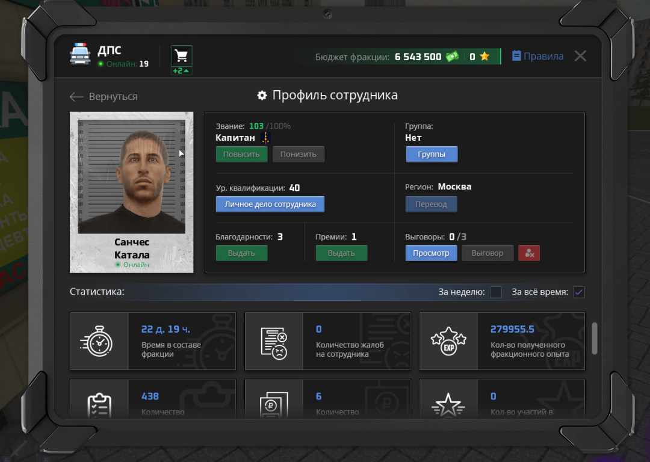Click the Ур. квалификации 40 value
This screenshot has height=462, width=650.
coord(294,188)
